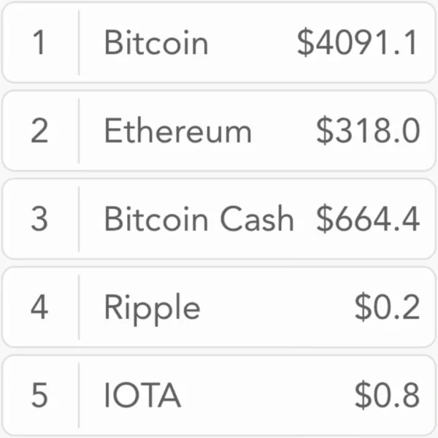This screenshot has height=438, width=438.
Task: Open the IOTA list row card
Action: [x=263, y=395]
